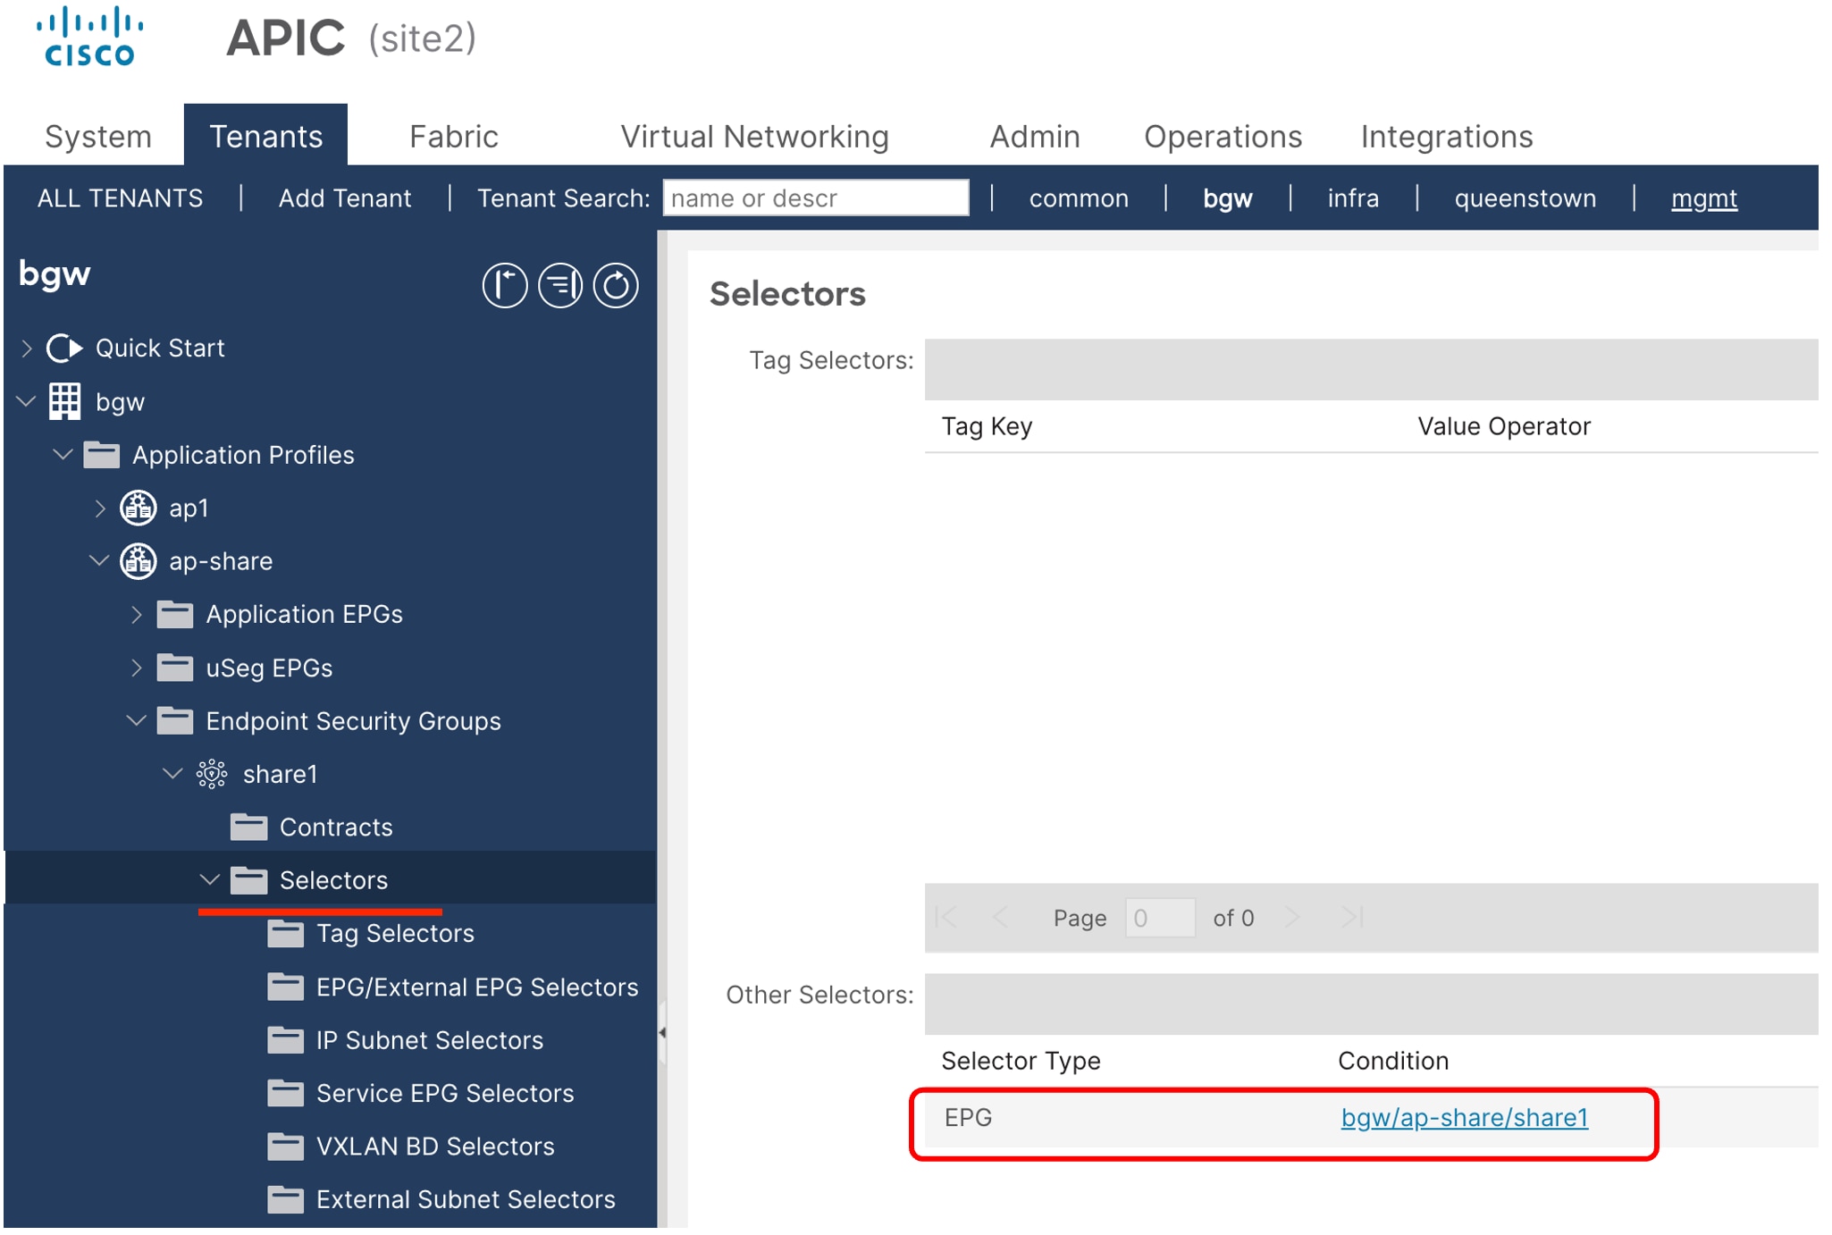Image resolution: width=1832 pixels, height=1235 pixels.
Task: Open the Integrations tab
Action: pyautogui.click(x=1447, y=137)
